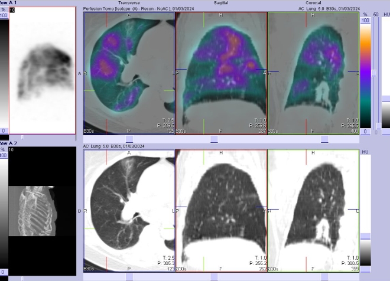Screen dimensions: 390x281
Task: Click the upper HU window handle at top right
Action: click(386, 99)
